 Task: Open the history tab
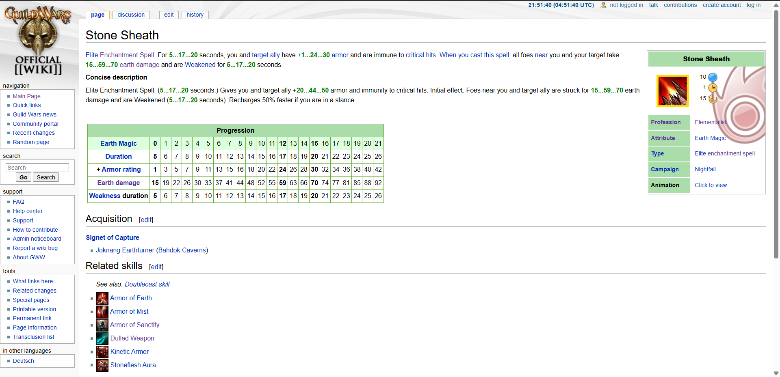tap(195, 15)
